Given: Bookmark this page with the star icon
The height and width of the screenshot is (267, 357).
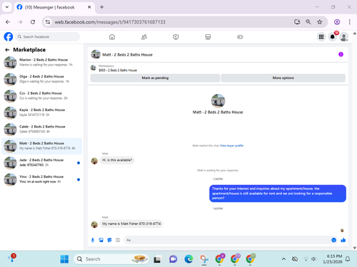Looking at the screenshot, I should pyautogui.click(x=320, y=22).
